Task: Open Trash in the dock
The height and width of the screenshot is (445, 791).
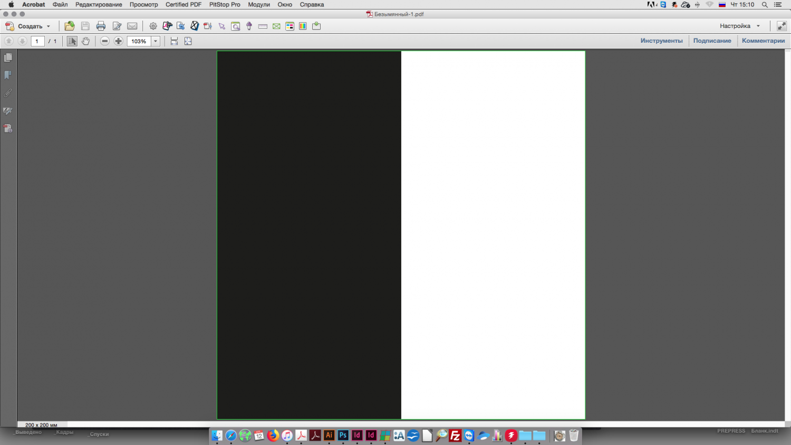Action: point(574,435)
